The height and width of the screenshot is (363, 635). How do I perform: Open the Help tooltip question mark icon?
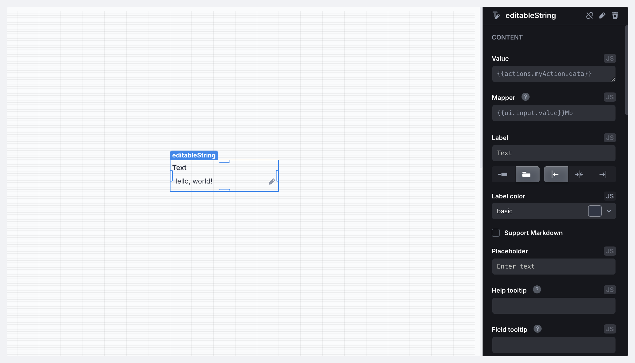pos(537,290)
